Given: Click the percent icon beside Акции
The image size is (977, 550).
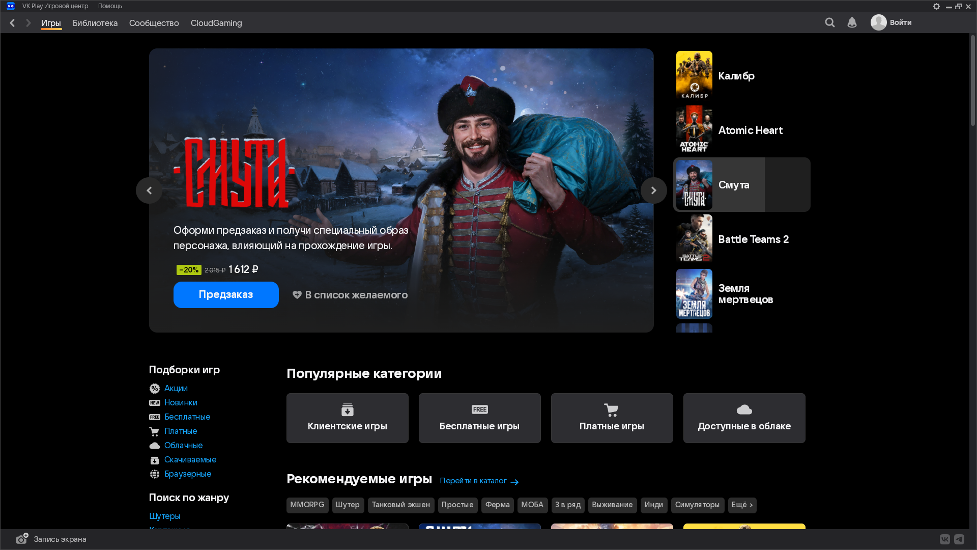Looking at the screenshot, I should 155,389.
